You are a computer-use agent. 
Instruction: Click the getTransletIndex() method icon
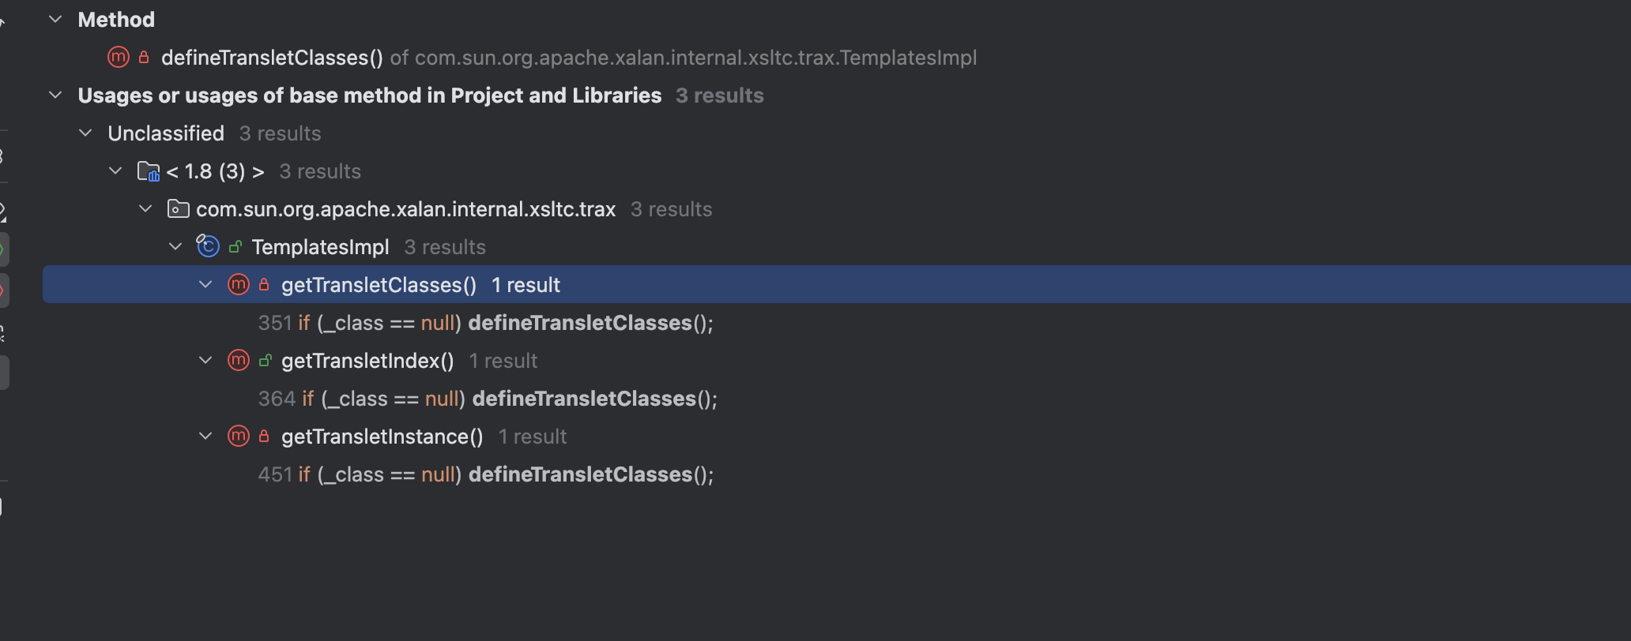[x=239, y=361]
